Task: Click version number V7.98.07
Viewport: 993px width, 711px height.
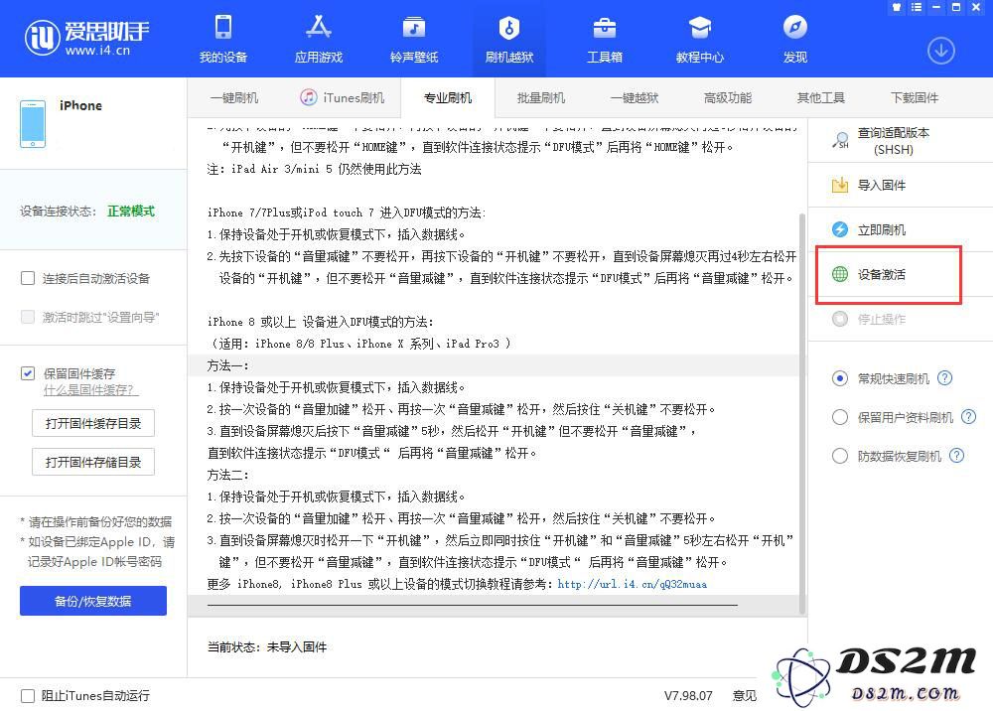Action: (x=688, y=696)
